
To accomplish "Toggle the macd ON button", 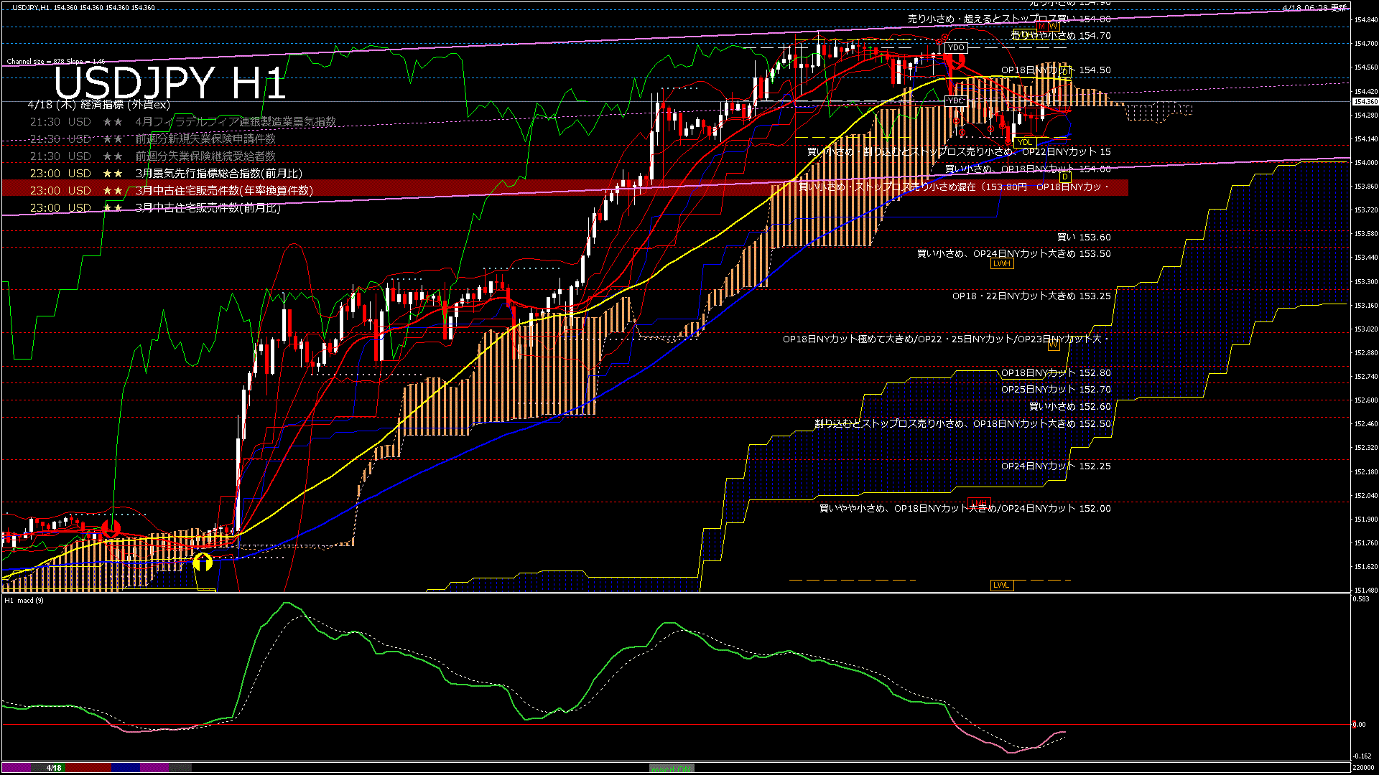I will click(671, 769).
